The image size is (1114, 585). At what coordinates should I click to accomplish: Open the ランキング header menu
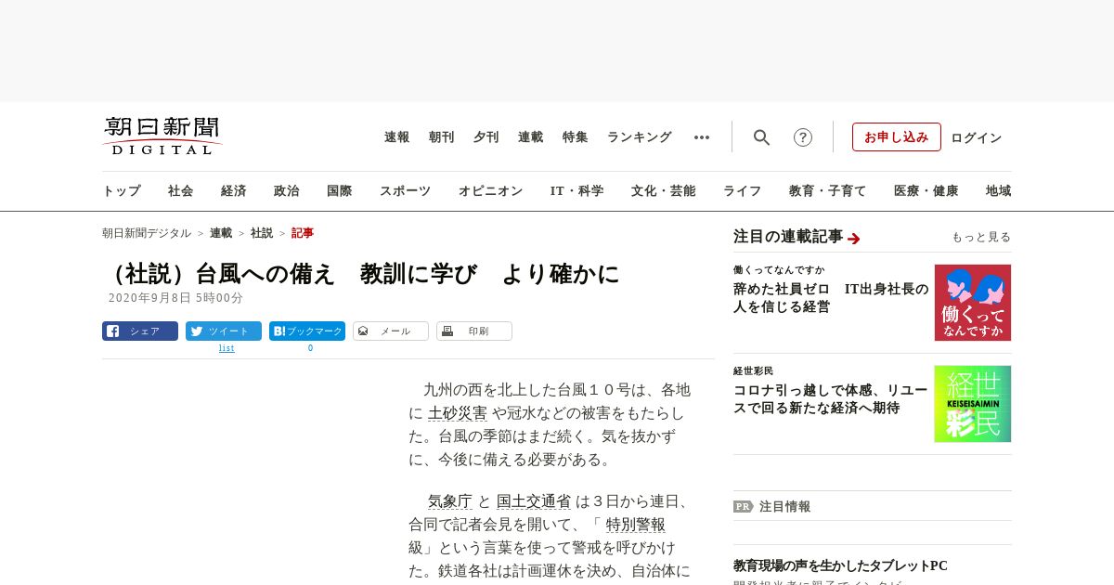(640, 137)
